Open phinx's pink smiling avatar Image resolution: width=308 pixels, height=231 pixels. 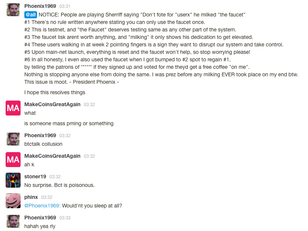coord(13,201)
